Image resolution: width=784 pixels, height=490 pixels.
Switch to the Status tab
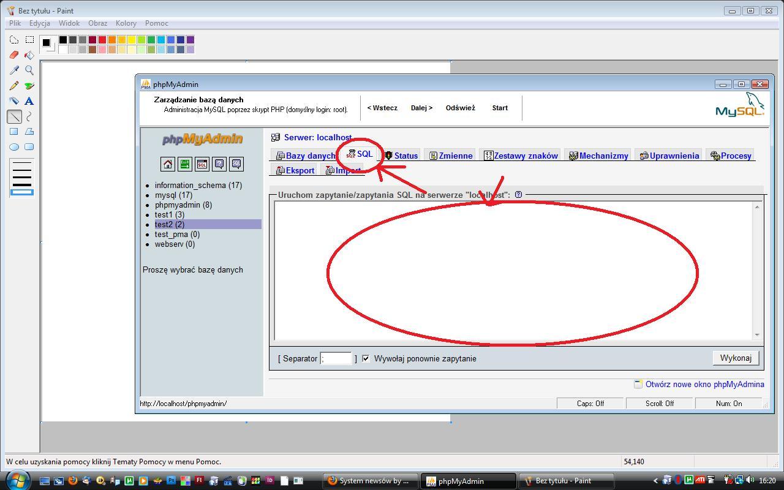click(401, 156)
